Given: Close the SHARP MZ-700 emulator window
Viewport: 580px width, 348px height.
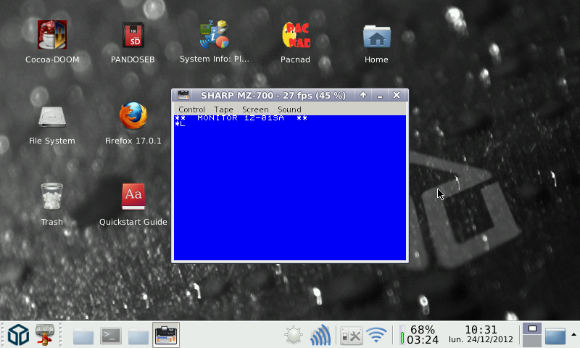Looking at the screenshot, I should pos(397,96).
